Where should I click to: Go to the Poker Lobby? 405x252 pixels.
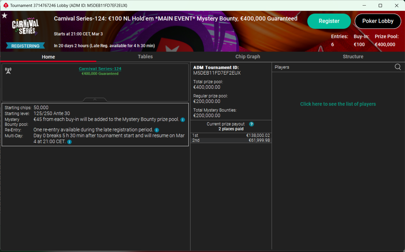tap(378, 21)
